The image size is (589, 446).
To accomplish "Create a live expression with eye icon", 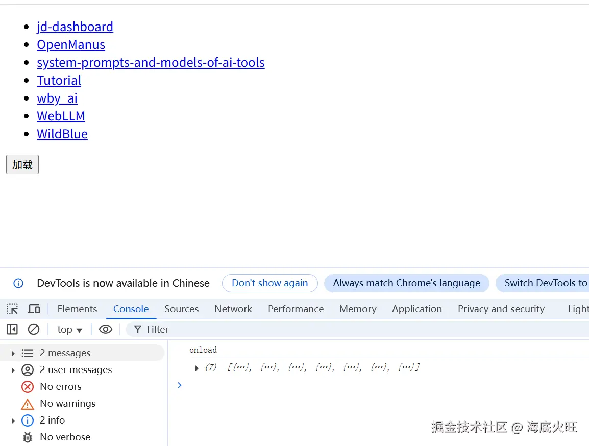I will 106,329.
